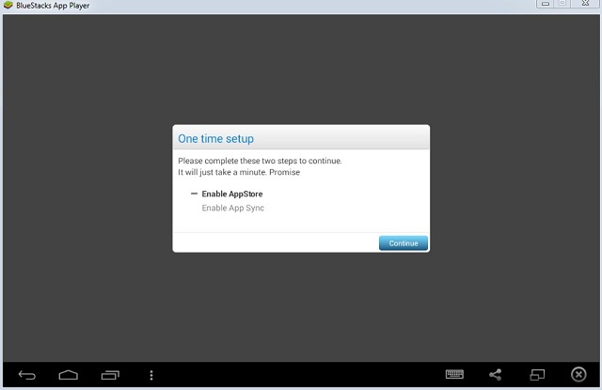Close the BlueStacks App Player window

(585, 4)
